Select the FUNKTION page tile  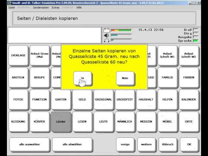click(x=39, y=100)
